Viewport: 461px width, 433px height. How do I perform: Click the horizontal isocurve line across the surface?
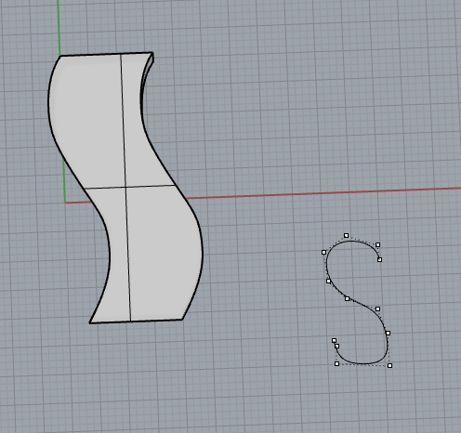click(x=130, y=186)
